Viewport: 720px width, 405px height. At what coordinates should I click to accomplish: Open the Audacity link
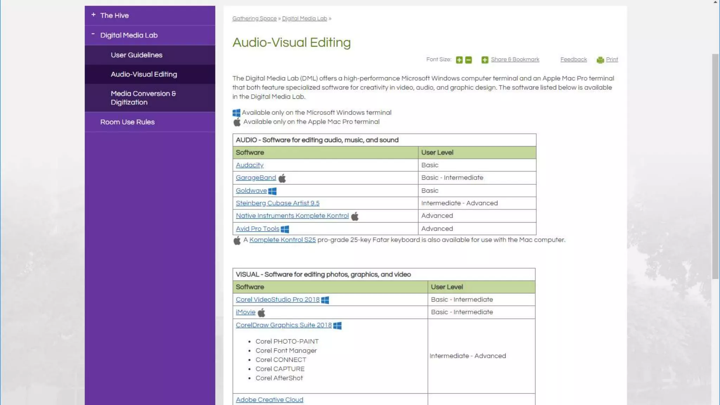(249, 165)
